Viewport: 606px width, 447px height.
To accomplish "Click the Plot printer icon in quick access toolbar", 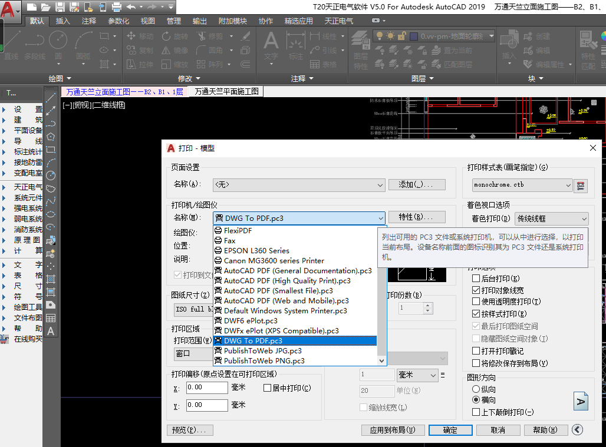I will tap(116, 6).
